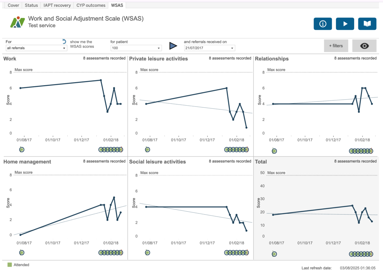Go to the Status tab
This screenshot has width=383, height=274.
31,5
